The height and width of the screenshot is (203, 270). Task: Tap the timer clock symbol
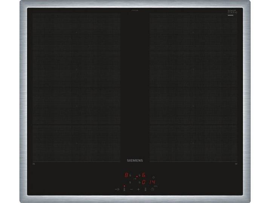tap(153, 189)
